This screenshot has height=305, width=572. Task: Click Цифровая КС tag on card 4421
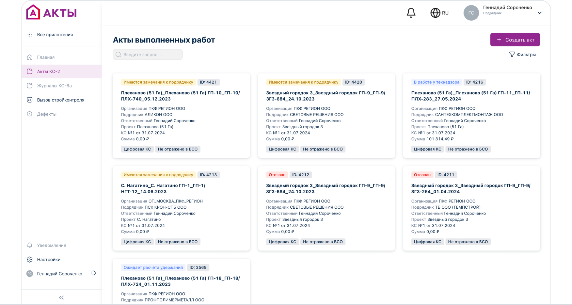(x=137, y=149)
